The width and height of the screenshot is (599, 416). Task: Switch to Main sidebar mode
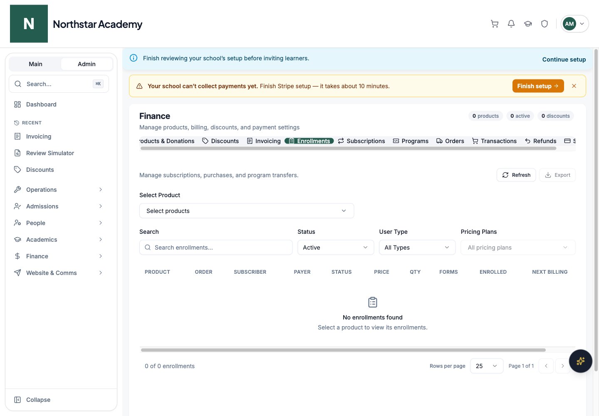coord(35,64)
